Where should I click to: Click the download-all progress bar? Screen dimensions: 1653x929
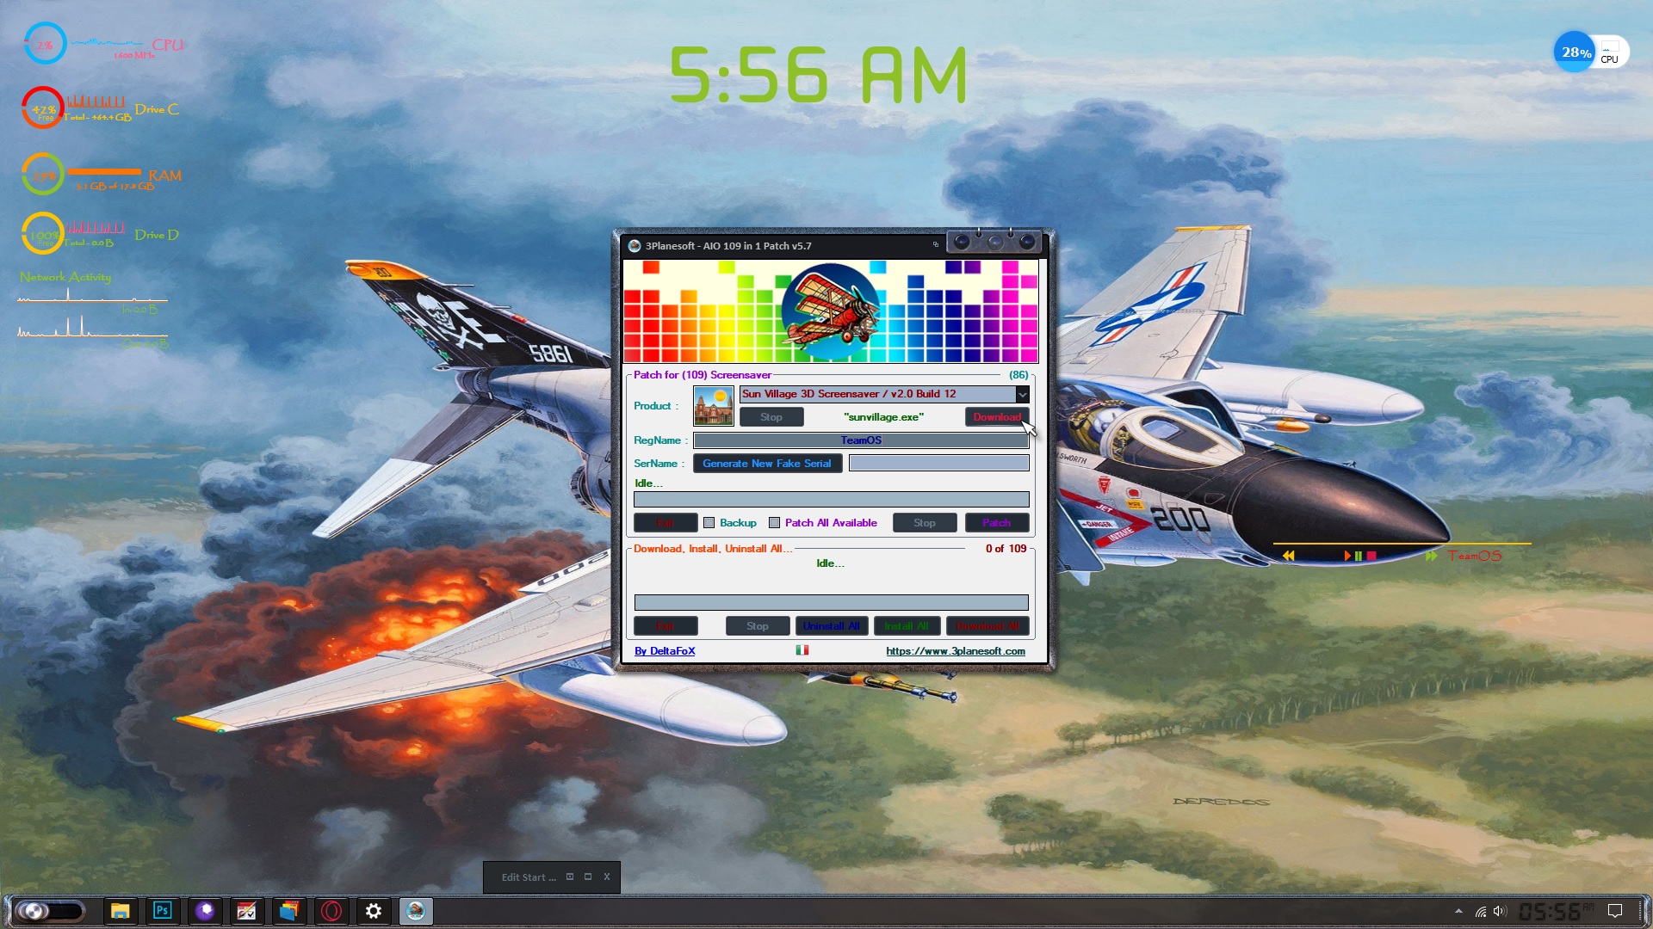point(831,603)
